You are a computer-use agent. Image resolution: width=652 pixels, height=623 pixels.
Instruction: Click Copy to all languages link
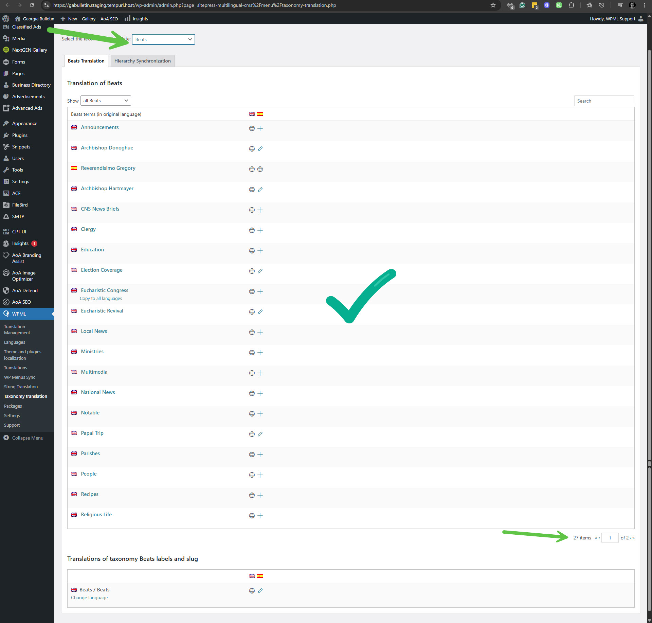[101, 298]
